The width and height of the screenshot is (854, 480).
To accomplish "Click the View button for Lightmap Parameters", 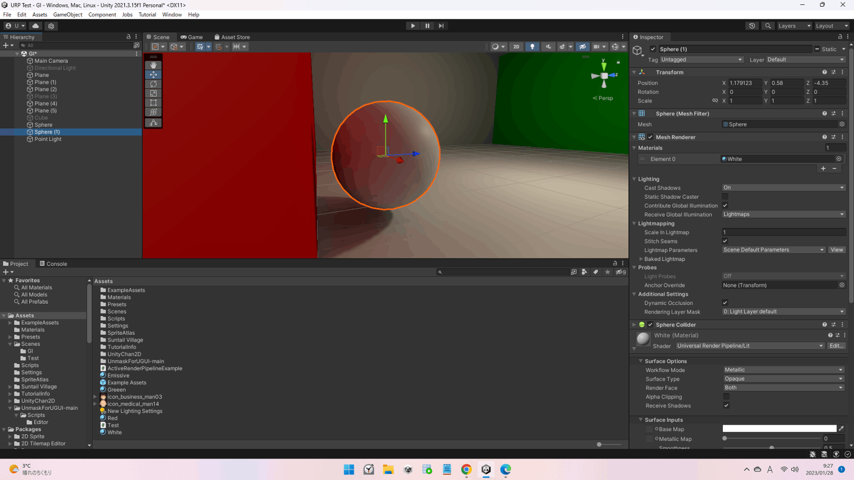I will (837, 250).
